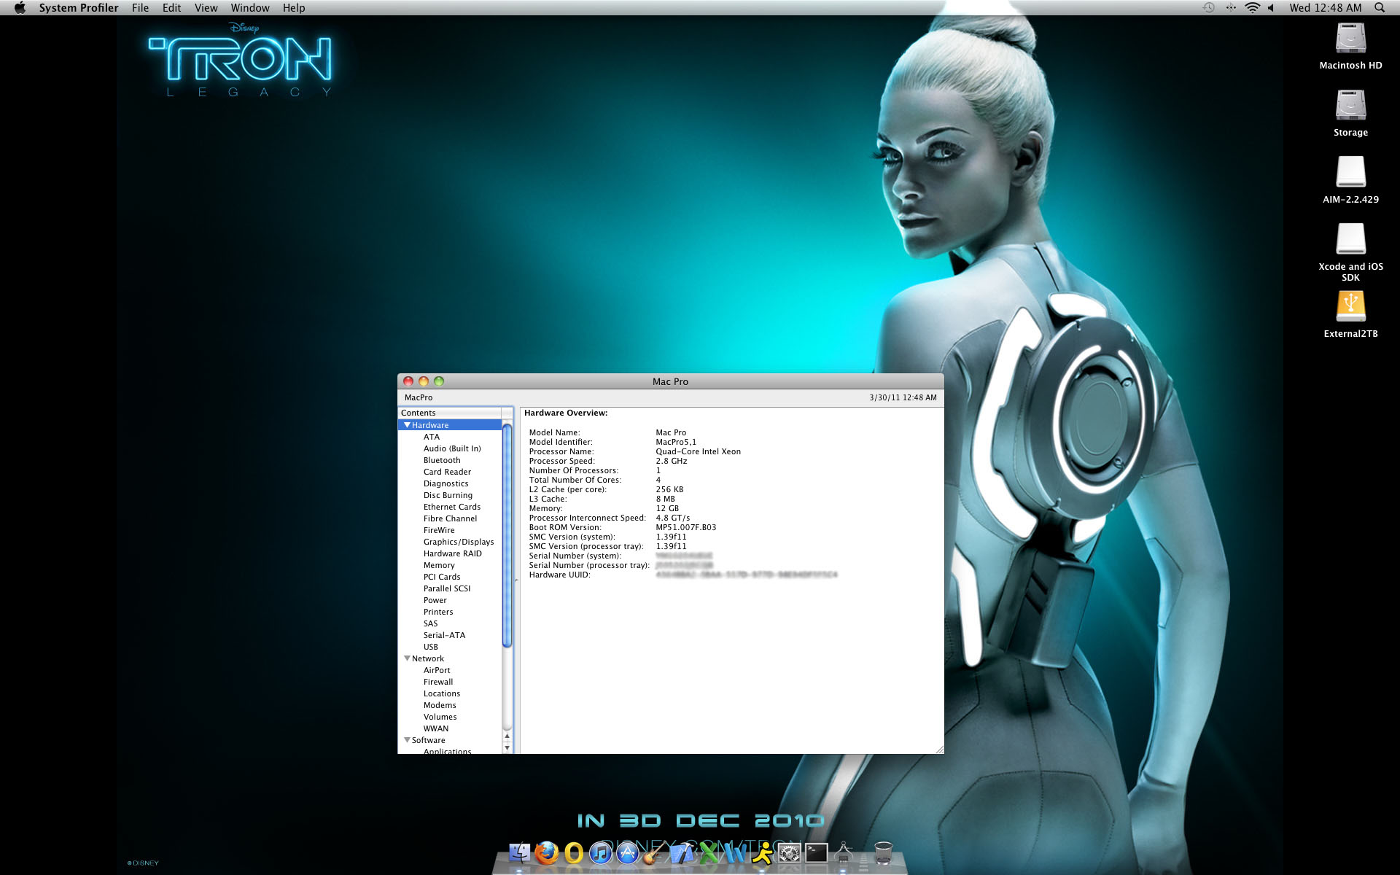Open the Wi-Fi status menu icon
This screenshot has width=1400, height=875.
pos(1252,7)
